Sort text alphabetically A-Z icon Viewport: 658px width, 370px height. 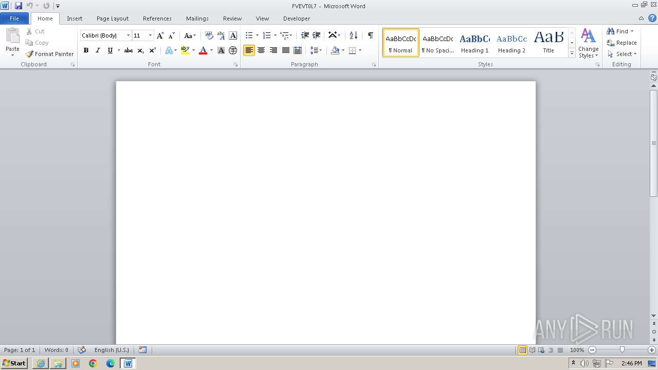tap(353, 35)
